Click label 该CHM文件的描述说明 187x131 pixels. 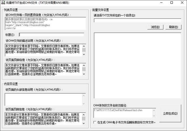(x=34, y=41)
